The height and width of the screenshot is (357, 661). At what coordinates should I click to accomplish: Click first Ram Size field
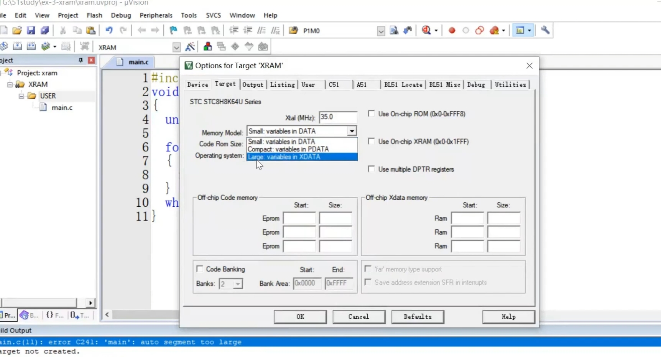503,218
